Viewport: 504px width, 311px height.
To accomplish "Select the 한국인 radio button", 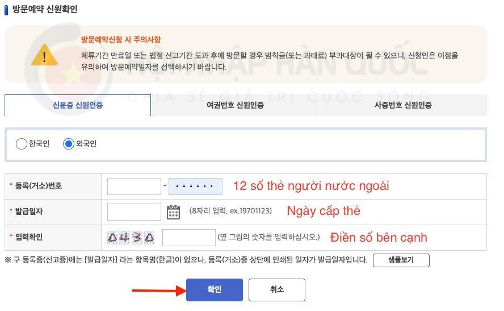I will 22,144.
